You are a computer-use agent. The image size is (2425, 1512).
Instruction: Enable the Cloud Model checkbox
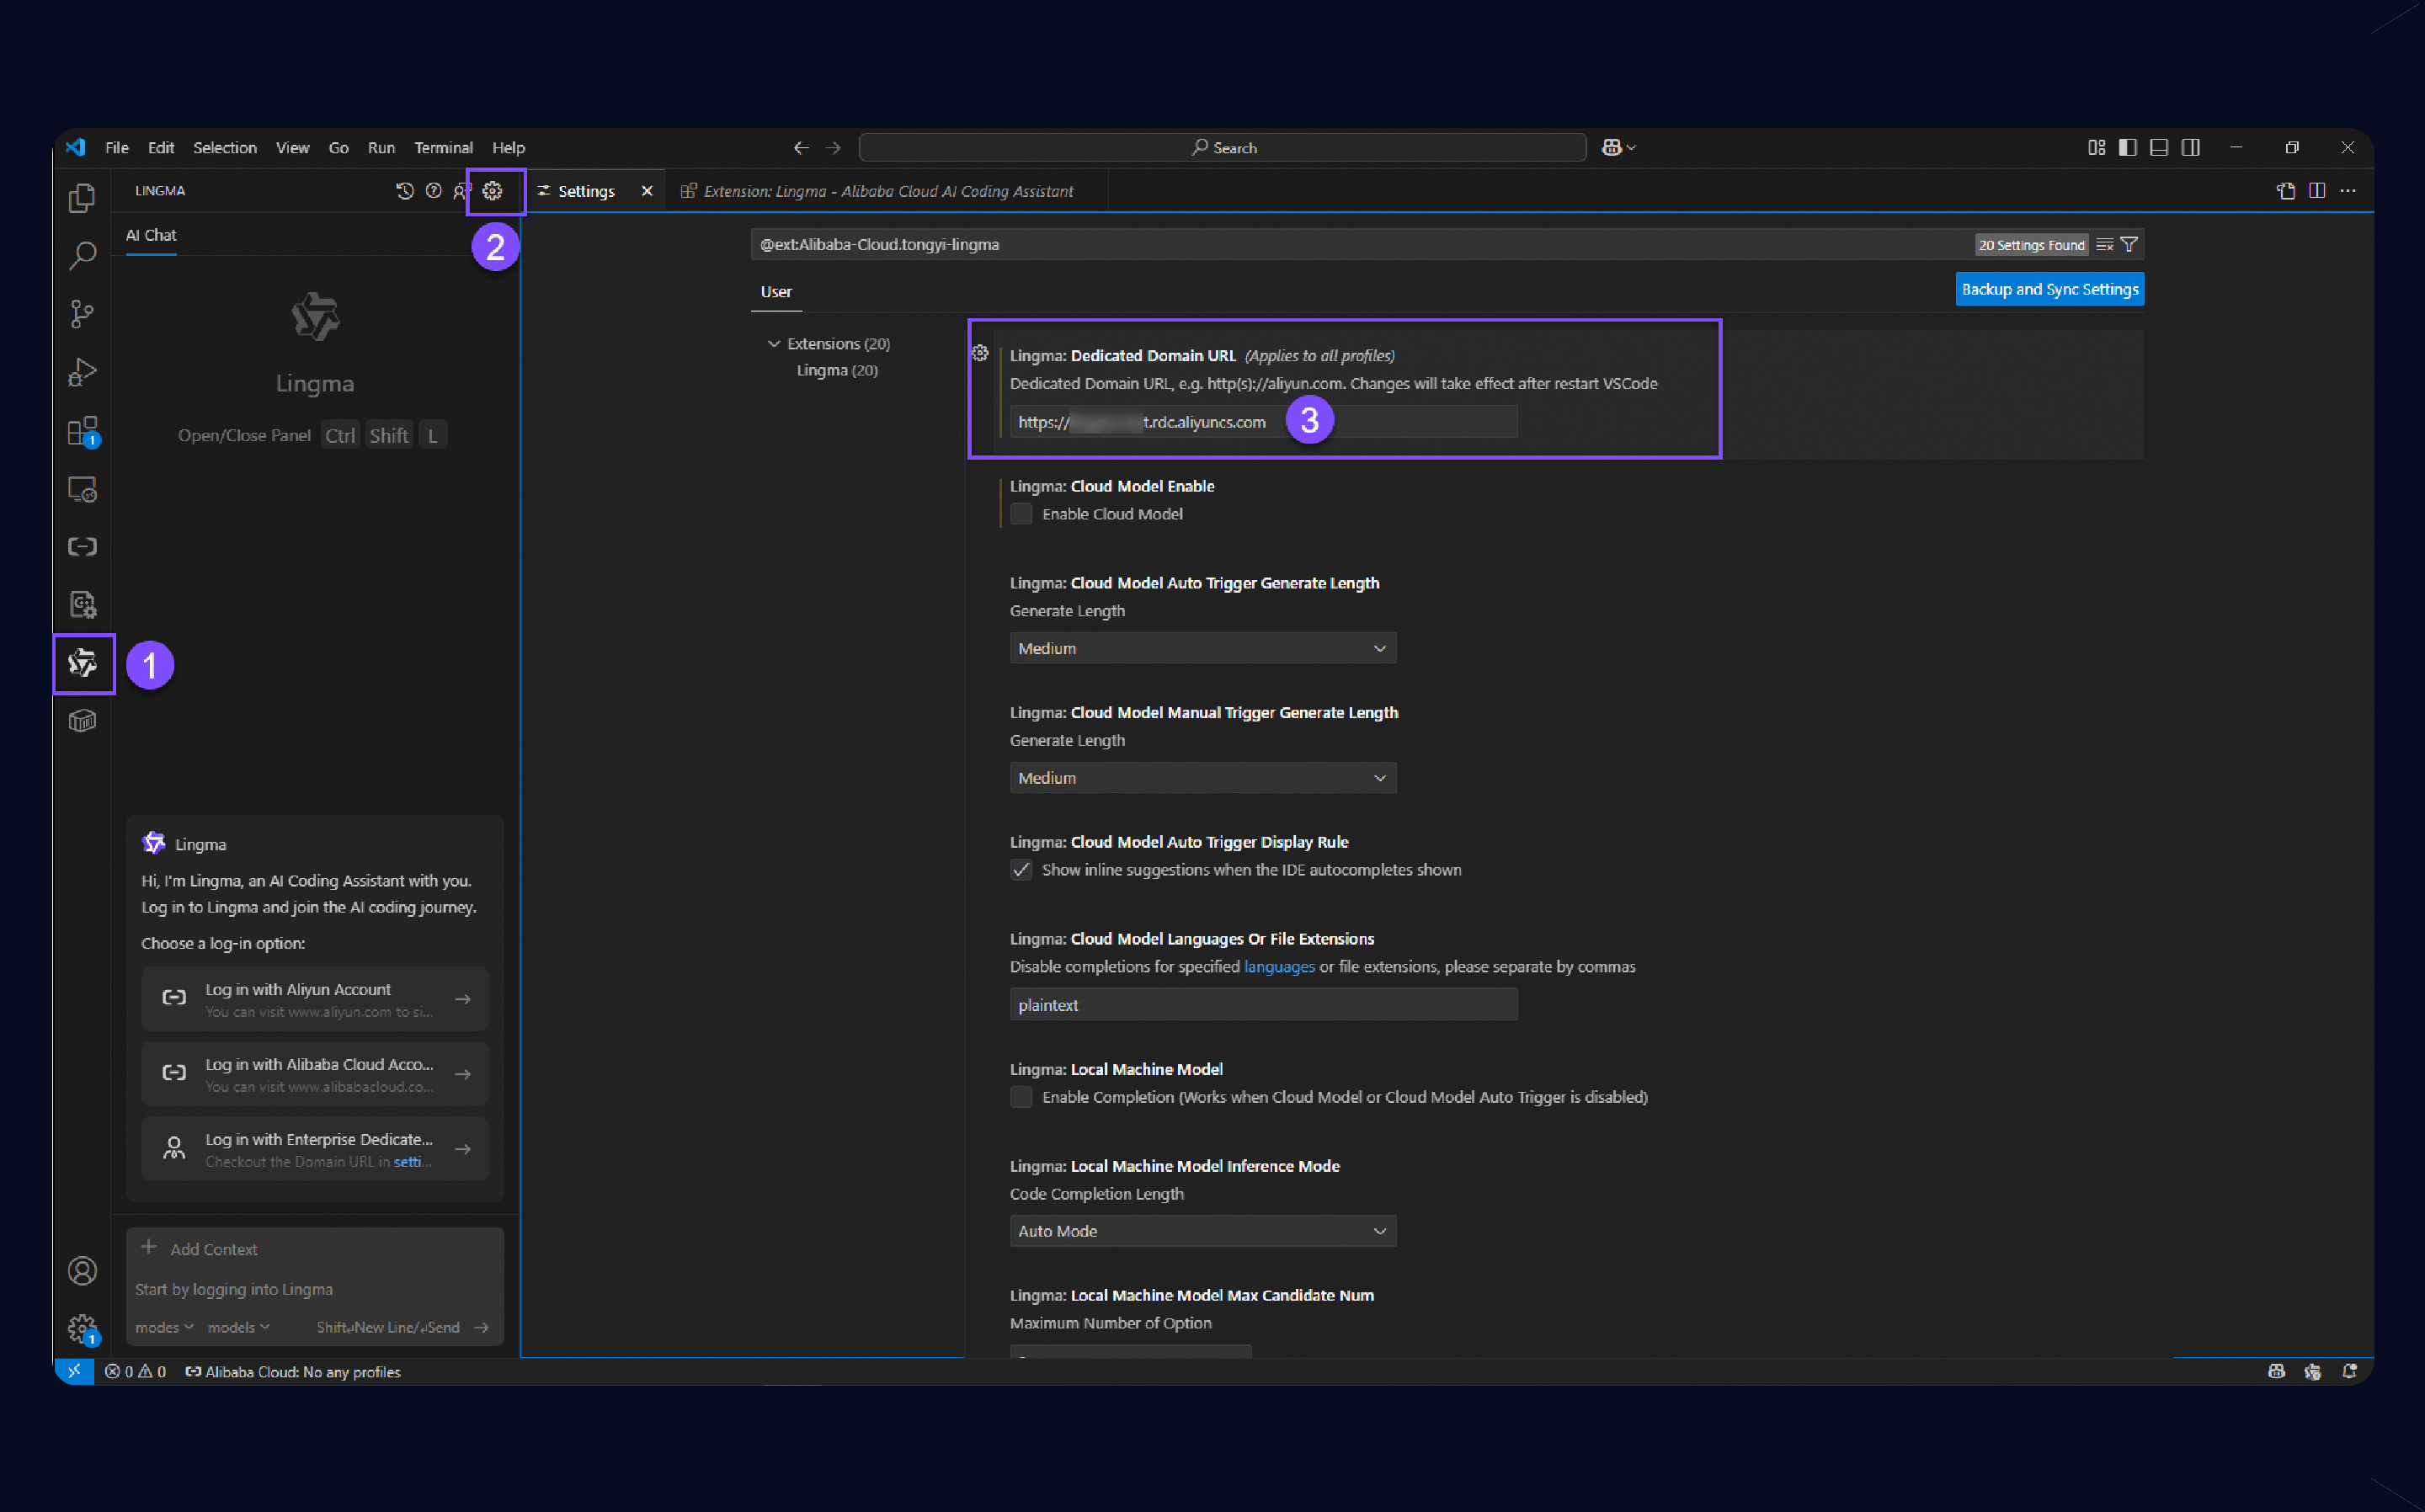[1021, 514]
